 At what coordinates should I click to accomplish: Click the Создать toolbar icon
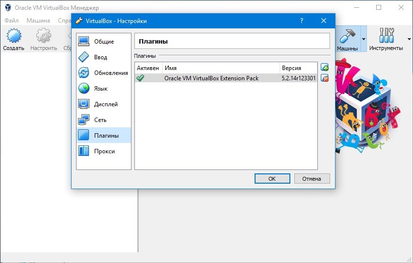pos(14,36)
